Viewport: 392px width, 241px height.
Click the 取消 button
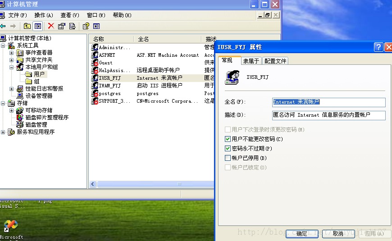click(338, 233)
